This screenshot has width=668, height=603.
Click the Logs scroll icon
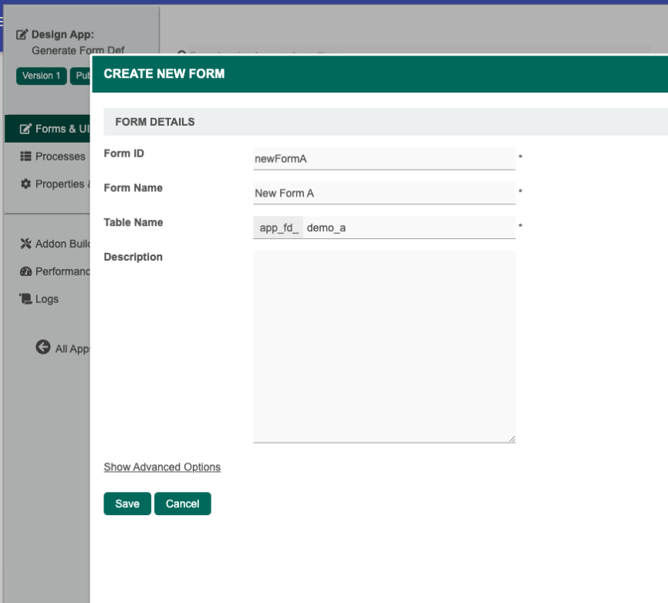click(25, 299)
